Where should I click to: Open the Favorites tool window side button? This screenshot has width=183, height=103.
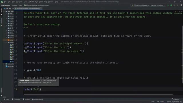coord(1,92)
